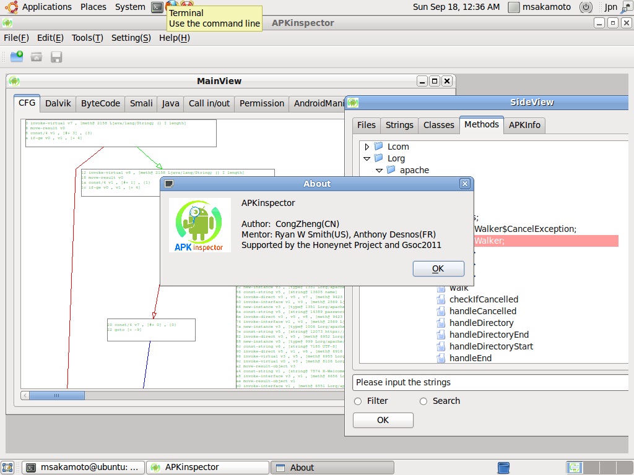The width and height of the screenshot is (634, 475).
Task: Open the File(F) menu
Action: tap(16, 38)
